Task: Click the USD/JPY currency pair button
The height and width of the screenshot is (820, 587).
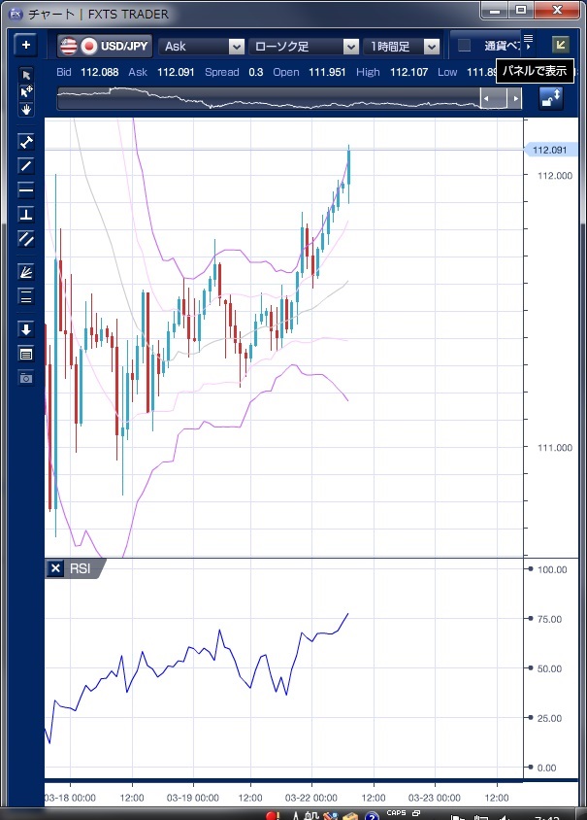Action: click(x=104, y=46)
